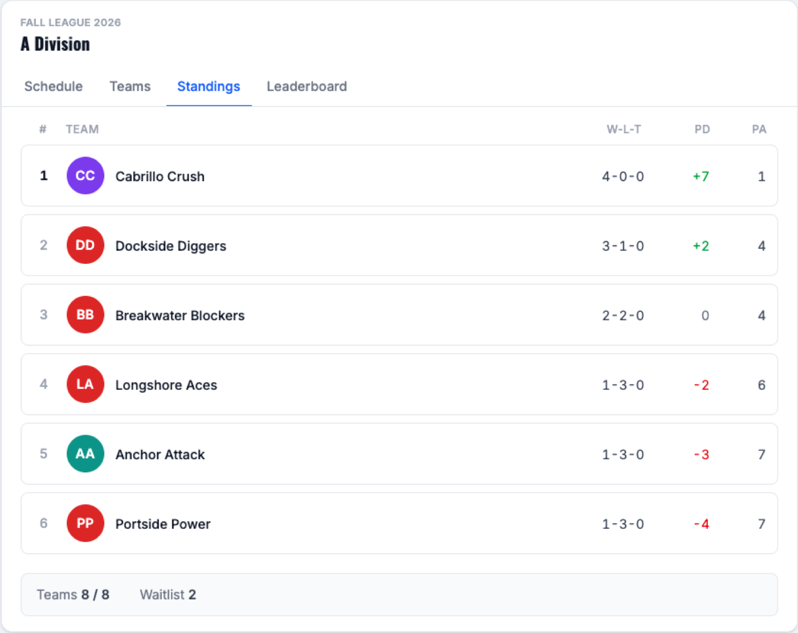Open Anchor Attack team name
The height and width of the screenshot is (633, 798).
coord(160,455)
